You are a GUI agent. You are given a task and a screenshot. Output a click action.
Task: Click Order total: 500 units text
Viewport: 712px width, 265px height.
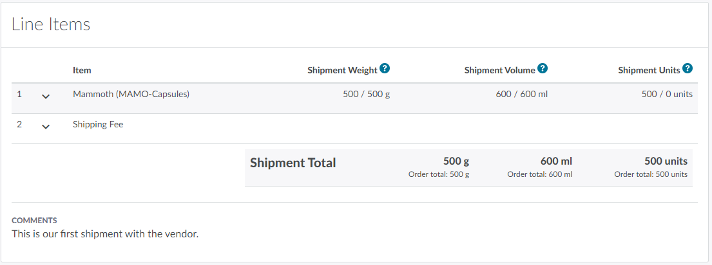[650, 174]
